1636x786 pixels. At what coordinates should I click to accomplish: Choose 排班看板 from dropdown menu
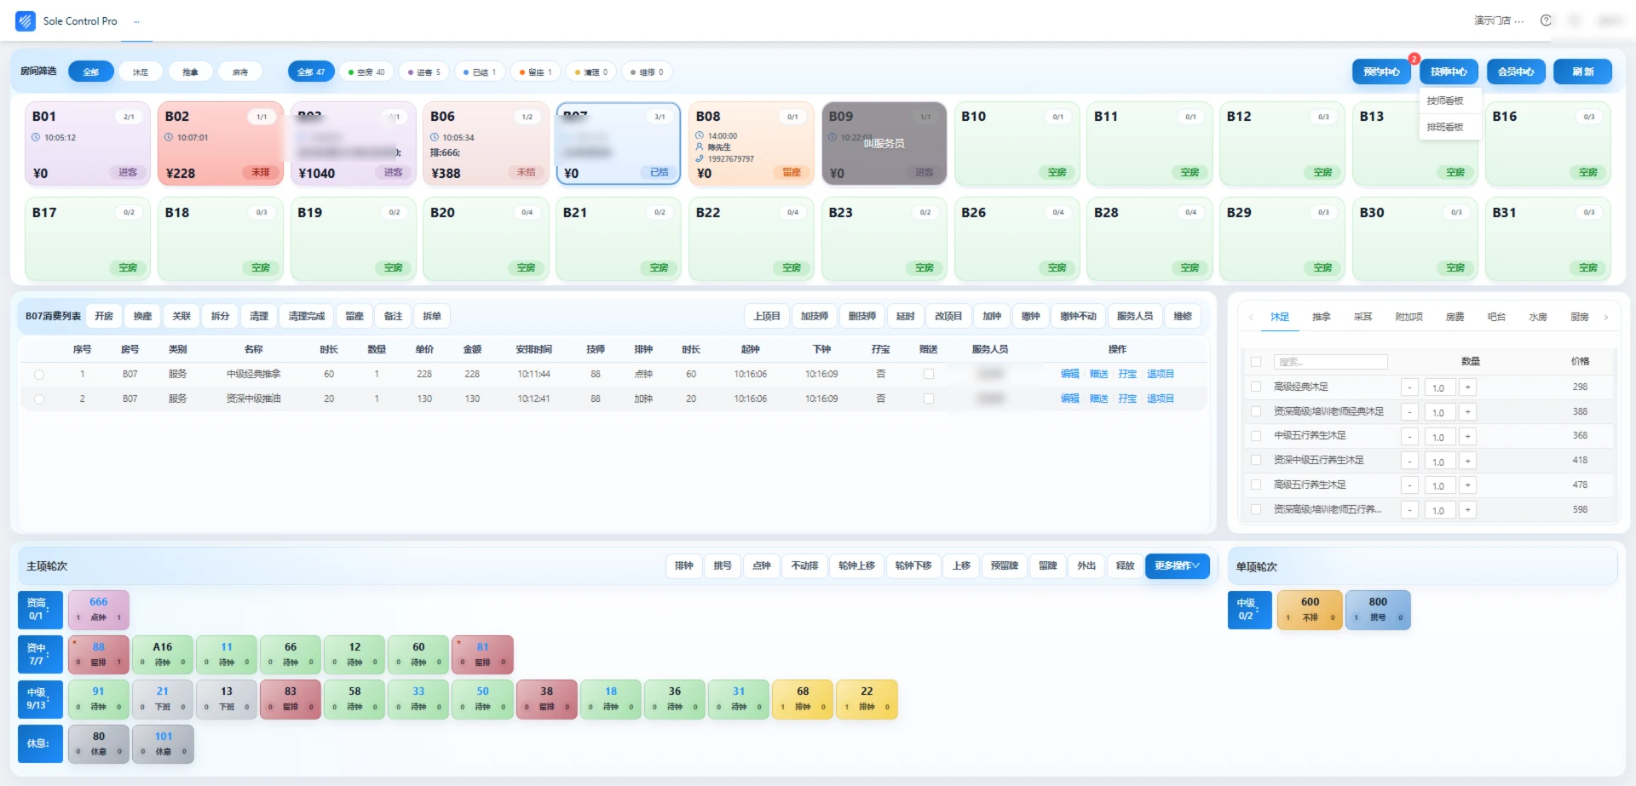tap(1445, 127)
